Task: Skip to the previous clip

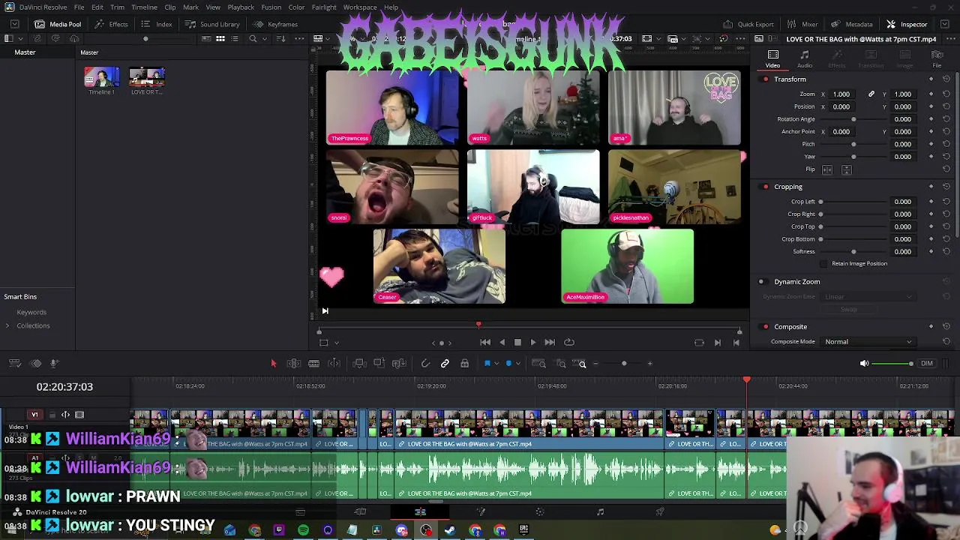Action: tap(485, 342)
